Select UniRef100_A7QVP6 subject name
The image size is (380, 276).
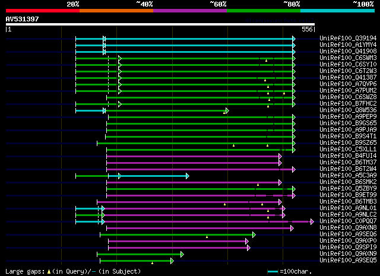coord(348,84)
